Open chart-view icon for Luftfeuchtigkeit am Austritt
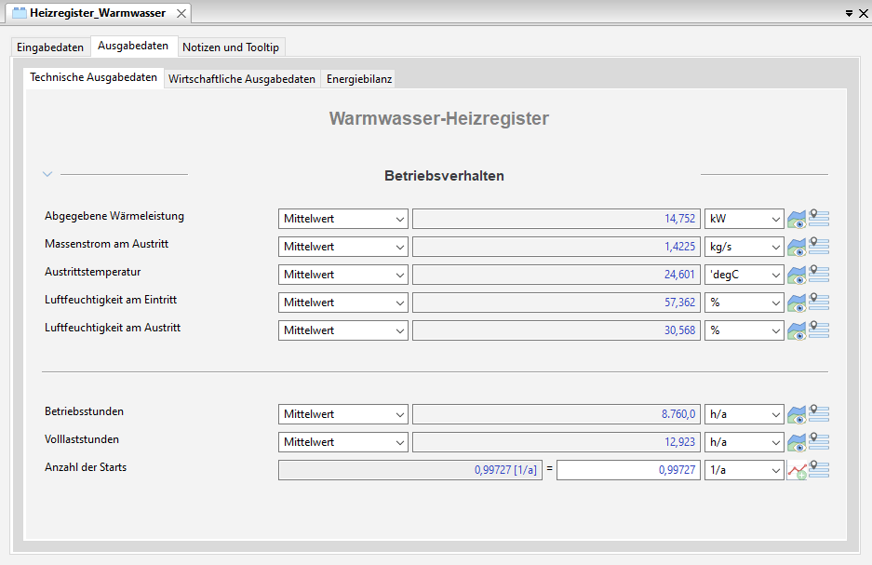This screenshot has width=872, height=565. [797, 330]
